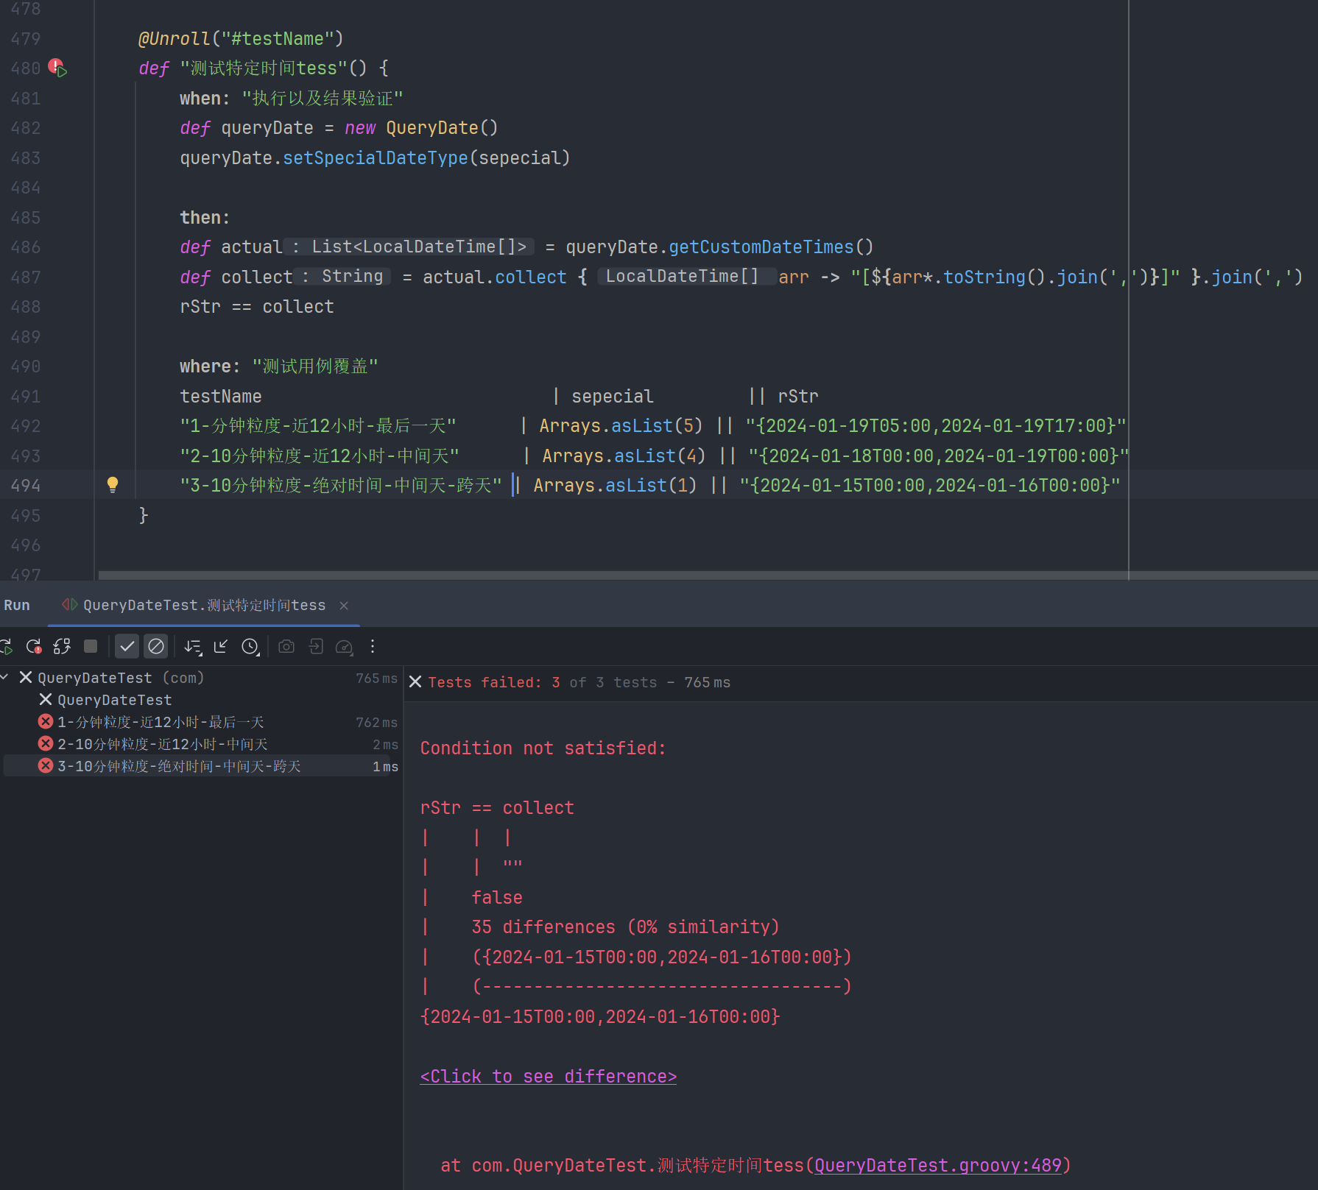Toggle Show Passed tests checkmark
Image resolution: width=1318 pixels, height=1190 pixels.
tap(127, 646)
